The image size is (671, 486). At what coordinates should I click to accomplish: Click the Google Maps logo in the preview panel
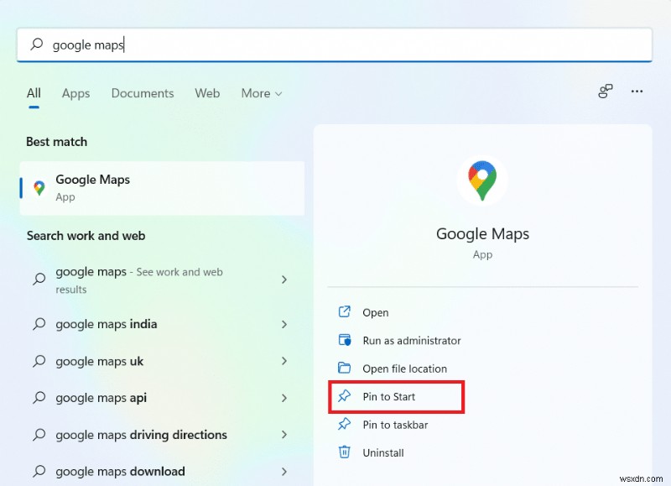pos(482,179)
